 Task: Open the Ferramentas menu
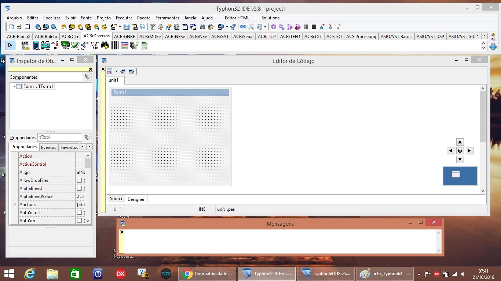[x=167, y=18]
